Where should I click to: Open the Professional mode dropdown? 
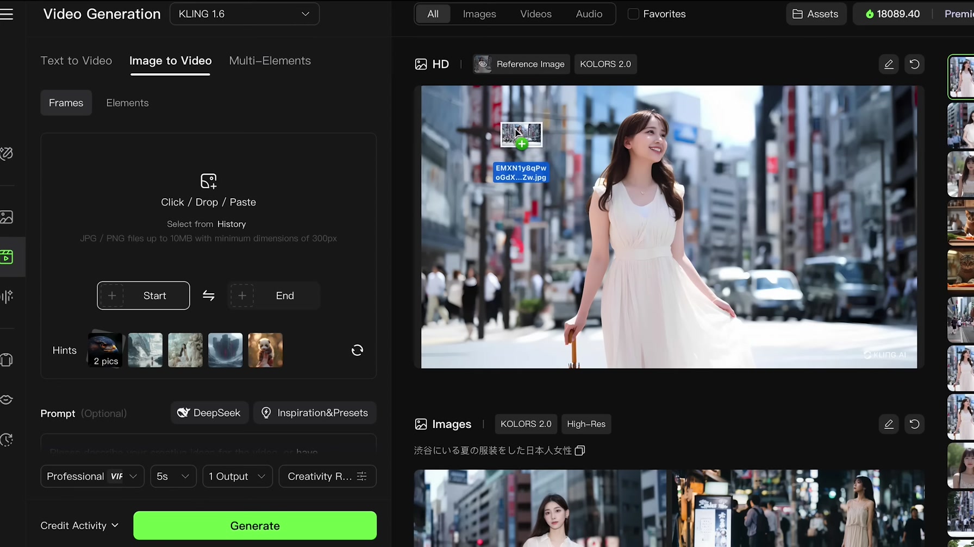[x=92, y=476]
